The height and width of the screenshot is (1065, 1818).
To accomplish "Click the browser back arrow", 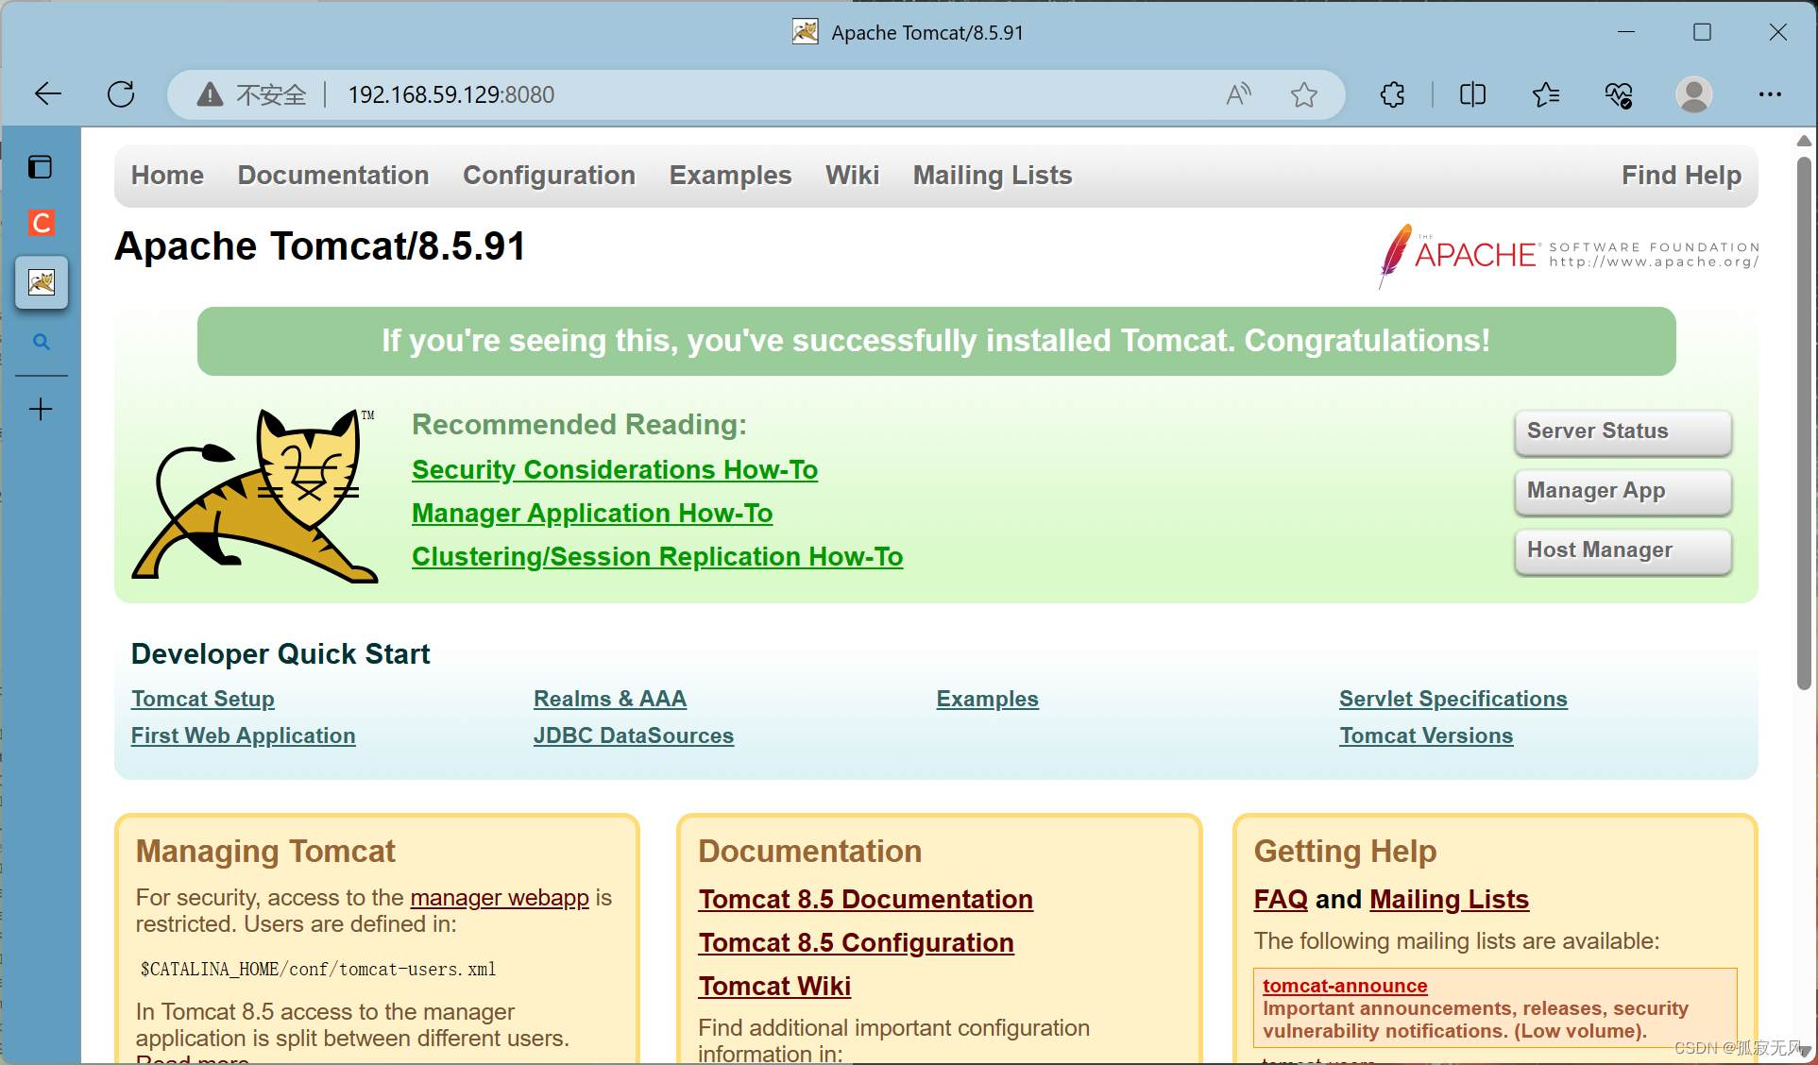I will (47, 94).
